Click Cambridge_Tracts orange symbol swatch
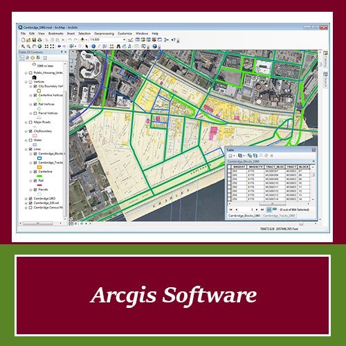Viewport: 346px width, 346px height. click(x=39, y=167)
